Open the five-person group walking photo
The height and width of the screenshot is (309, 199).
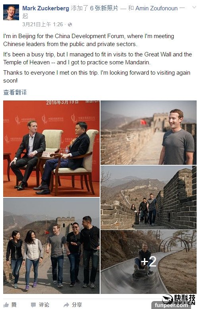click(51, 246)
